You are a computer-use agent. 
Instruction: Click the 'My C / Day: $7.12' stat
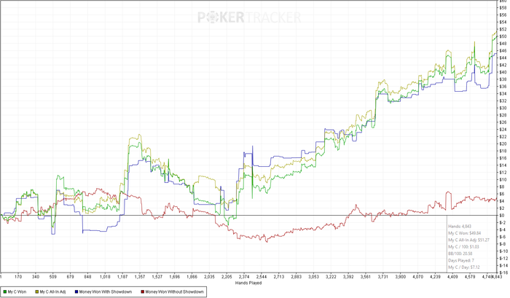(x=464, y=267)
